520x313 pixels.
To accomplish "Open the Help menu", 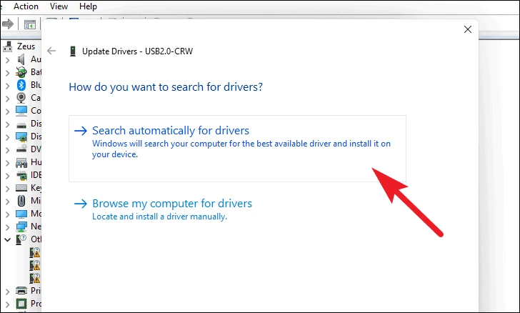I will (x=88, y=6).
